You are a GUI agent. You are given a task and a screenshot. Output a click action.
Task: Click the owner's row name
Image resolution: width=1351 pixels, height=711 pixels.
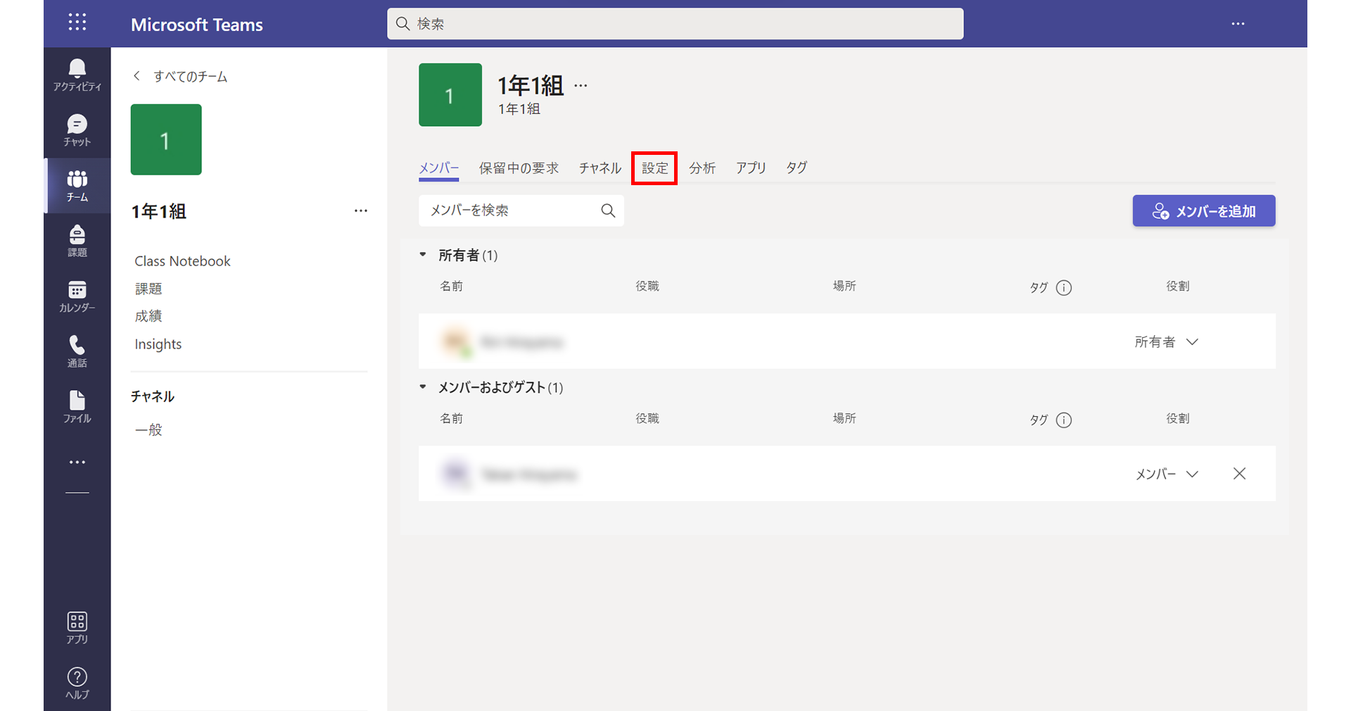522,342
